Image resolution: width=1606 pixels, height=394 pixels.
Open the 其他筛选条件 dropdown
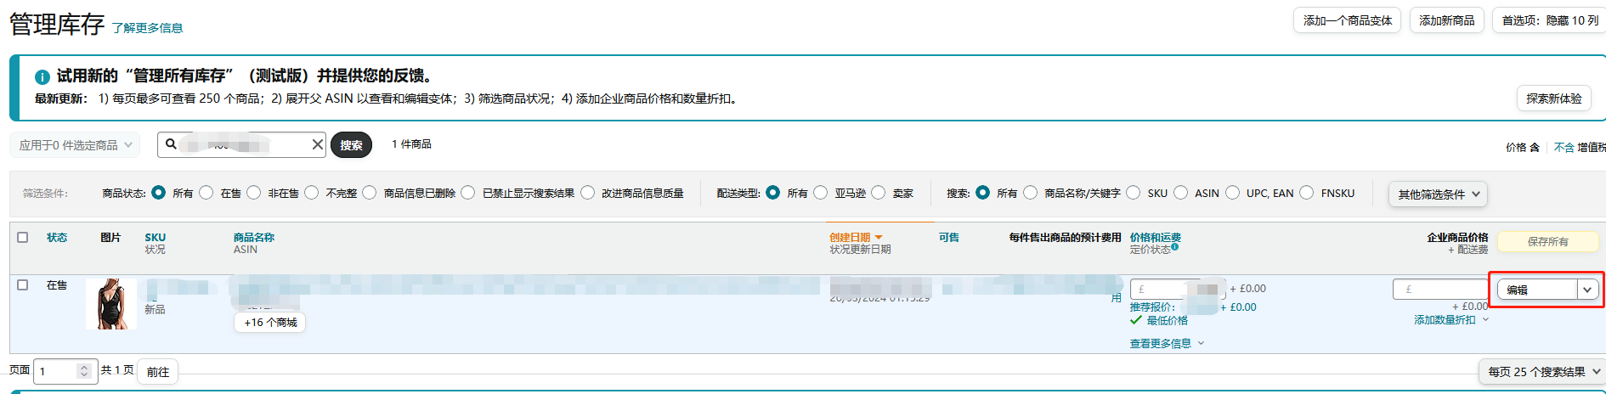pos(1438,194)
